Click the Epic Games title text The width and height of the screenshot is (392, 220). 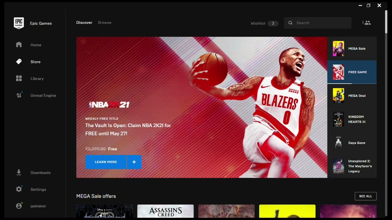click(41, 23)
